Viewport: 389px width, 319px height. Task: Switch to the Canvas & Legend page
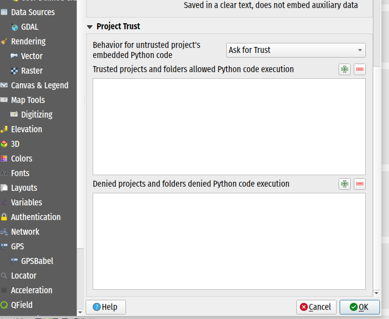[x=39, y=85]
